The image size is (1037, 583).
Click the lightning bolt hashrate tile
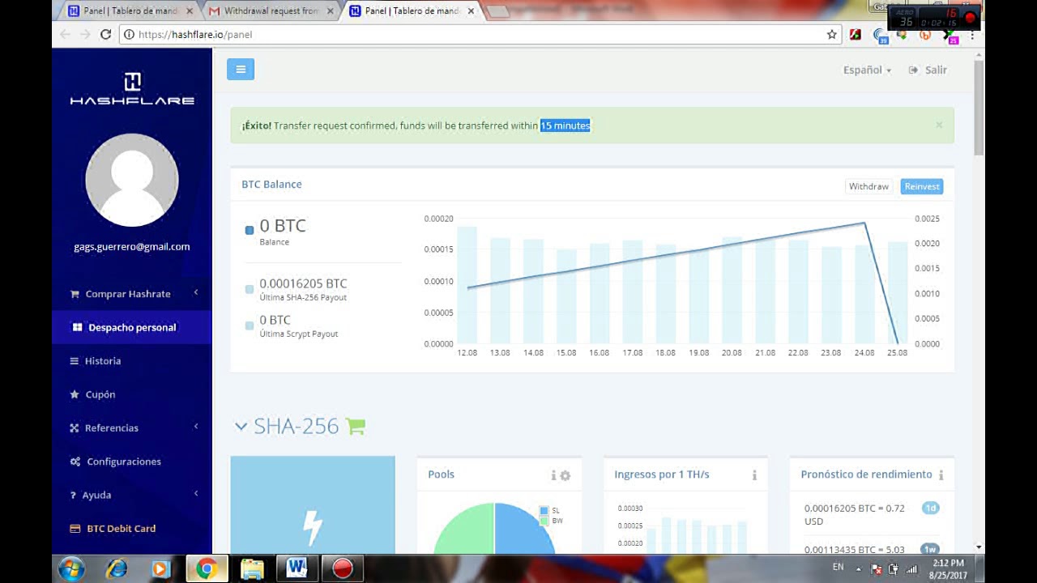pos(313,505)
